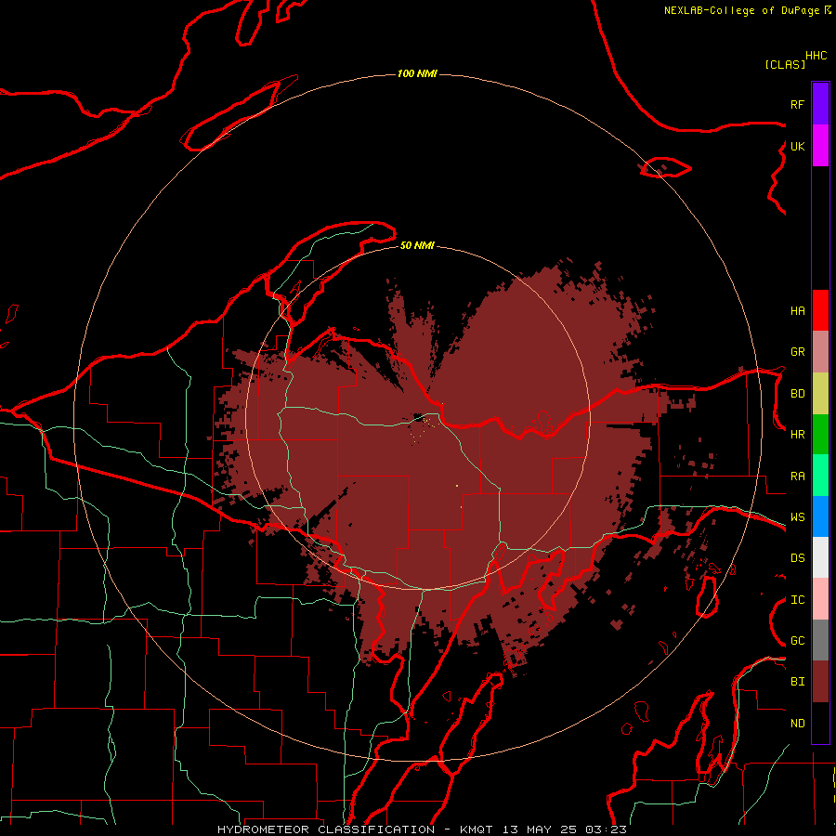
Task: Click the GC legend label
Action: click(797, 641)
